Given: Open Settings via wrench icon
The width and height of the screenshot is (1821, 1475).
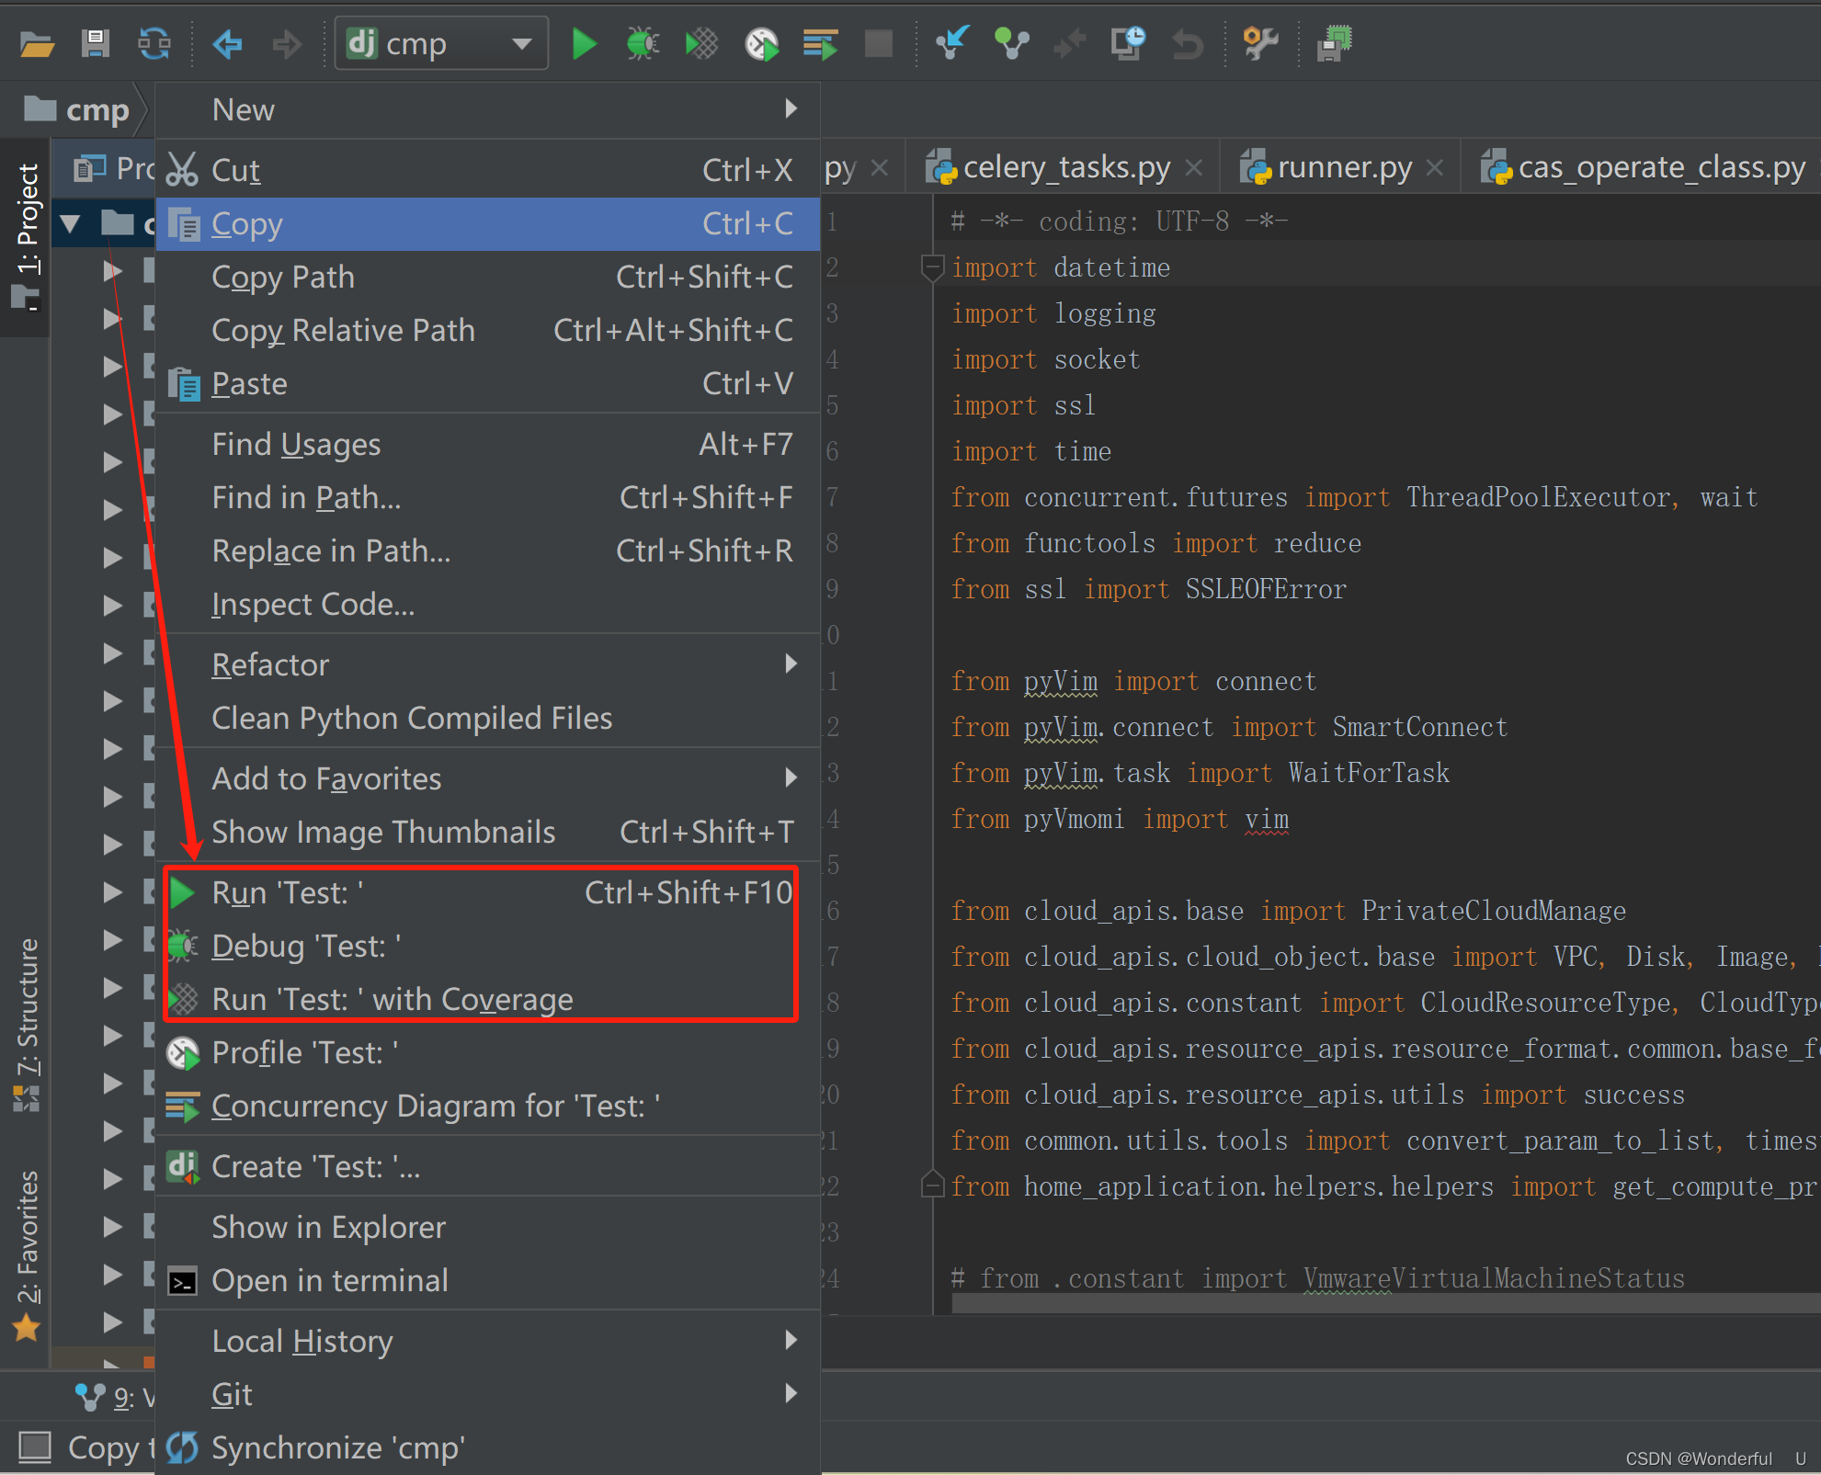Looking at the screenshot, I should click(1260, 43).
